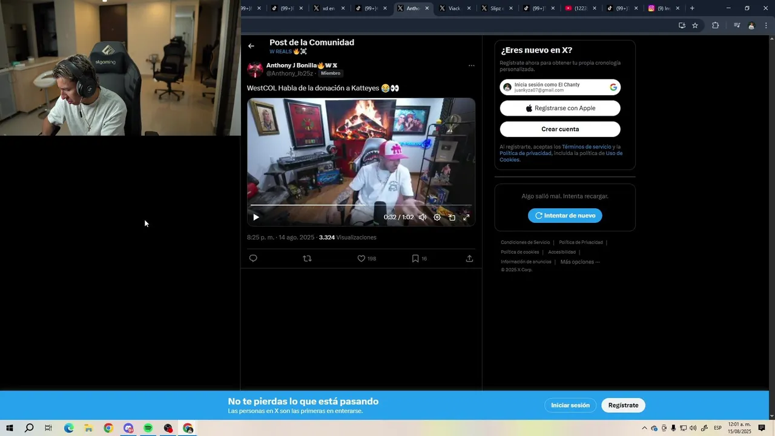Open Windows notification center
The width and height of the screenshot is (775, 436).
click(762, 428)
